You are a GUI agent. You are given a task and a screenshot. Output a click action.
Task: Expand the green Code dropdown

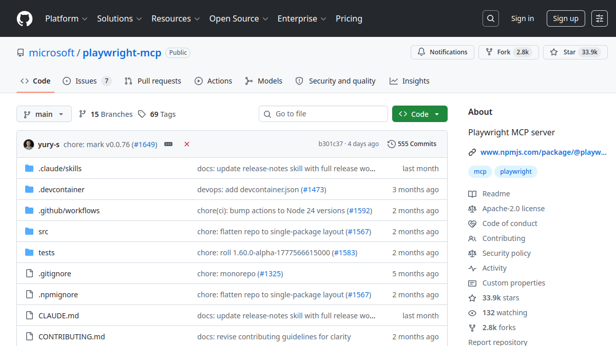(420, 114)
